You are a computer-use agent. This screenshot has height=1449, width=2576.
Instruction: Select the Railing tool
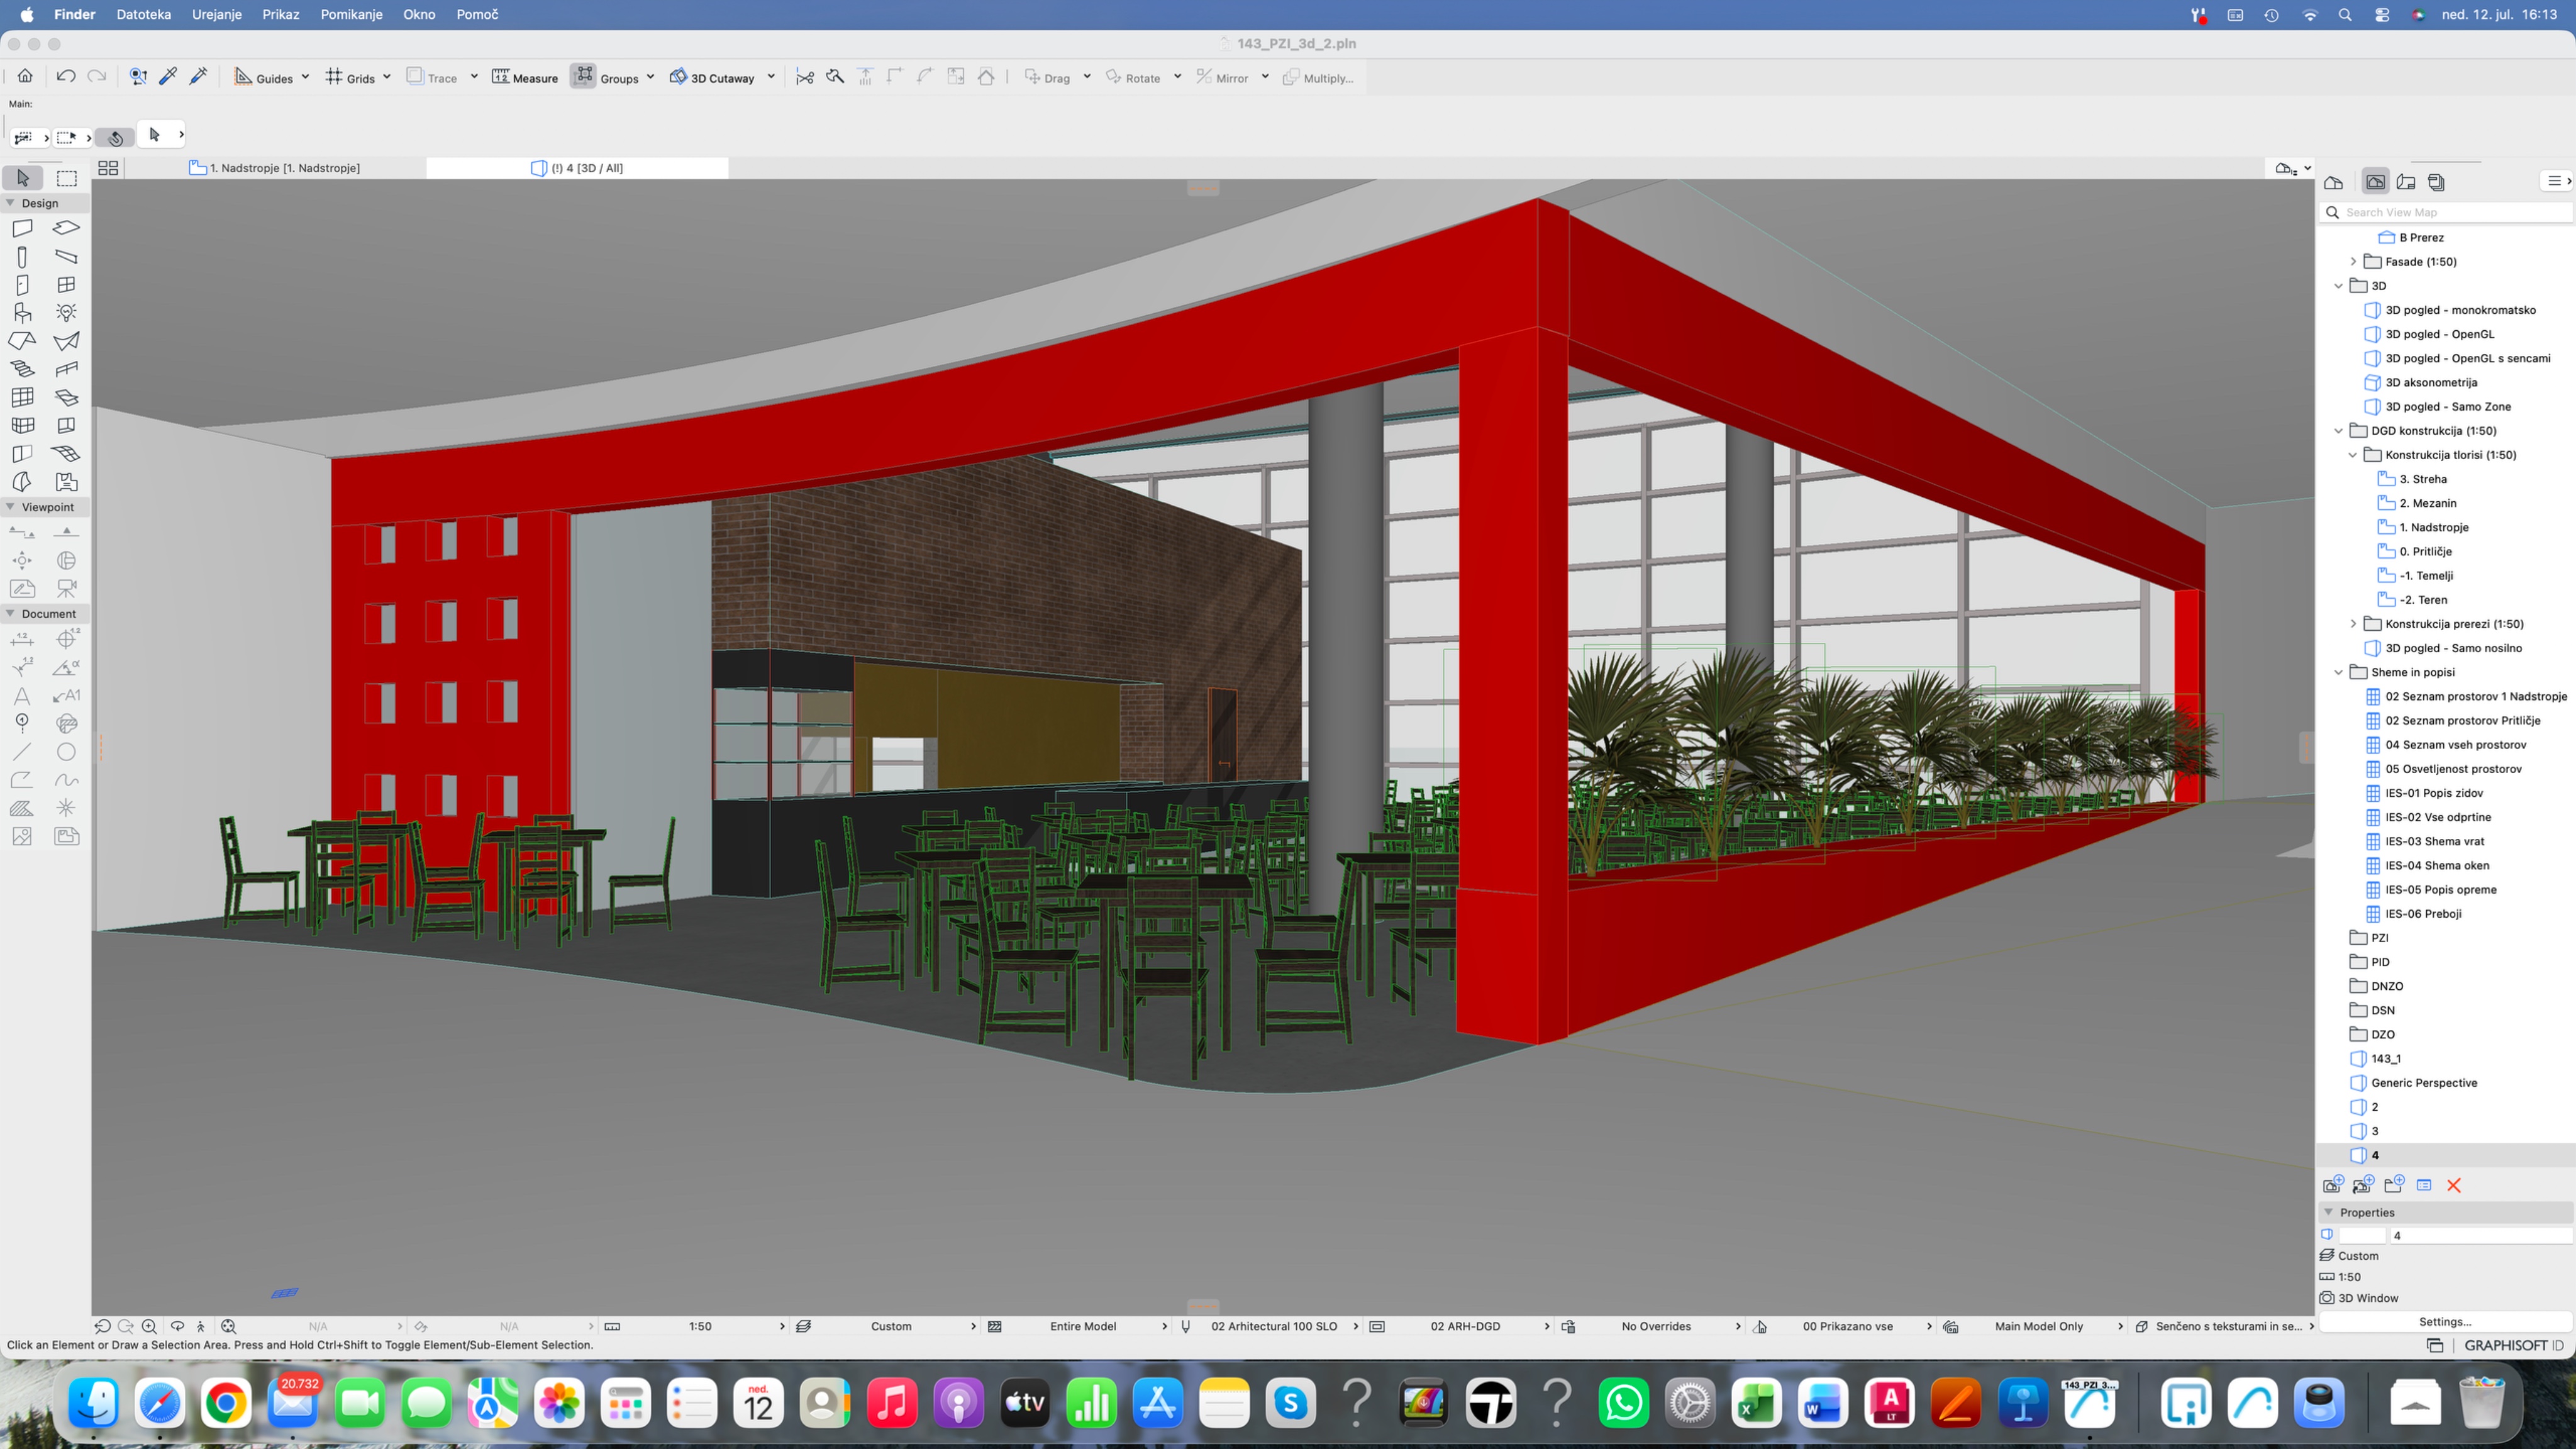pyautogui.click(x=67, y=369)
